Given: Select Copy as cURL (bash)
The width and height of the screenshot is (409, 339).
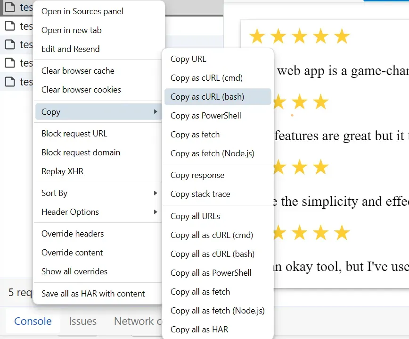Looking at the screenshot, I should [217, 96].
